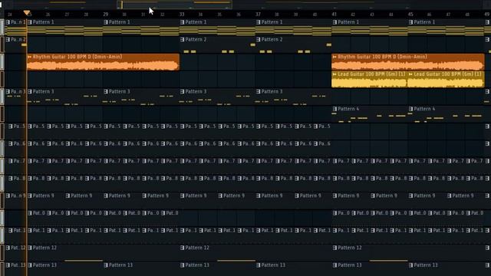Screen dimensions: 491x276
Task: Select Lead Guitar audio clip at bar 45
Action: [447, 80]
